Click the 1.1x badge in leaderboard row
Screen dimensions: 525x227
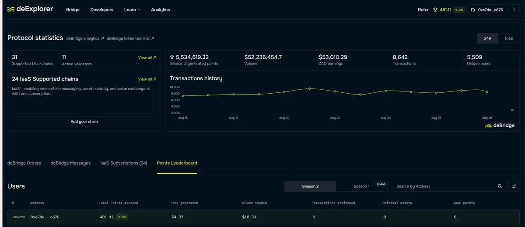pos(122,217)
